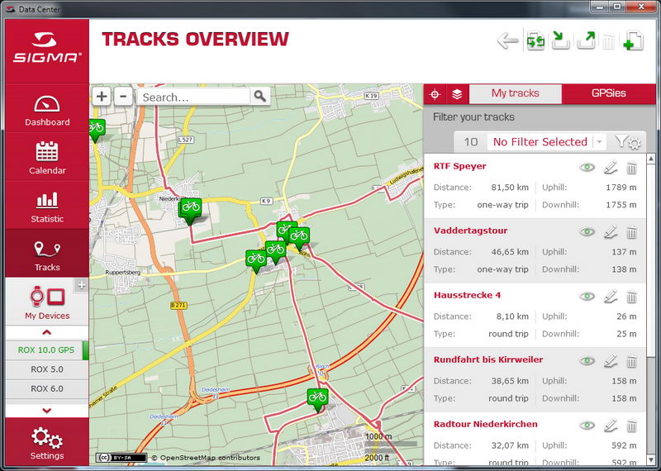Edit the Radtour Niederkirchen track
The width and height of the screenshot is (661, 471).
coord(611,426)
